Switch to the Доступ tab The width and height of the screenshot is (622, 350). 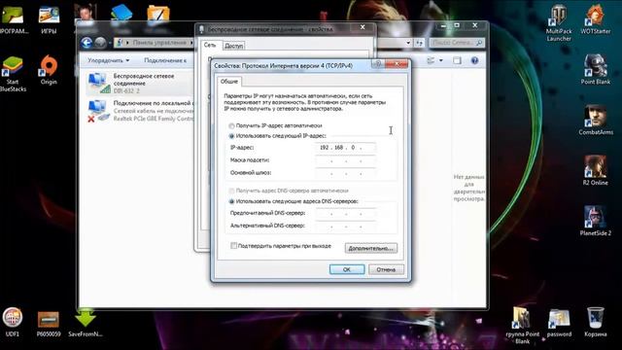pyautogui.click(x=233, y=46)
